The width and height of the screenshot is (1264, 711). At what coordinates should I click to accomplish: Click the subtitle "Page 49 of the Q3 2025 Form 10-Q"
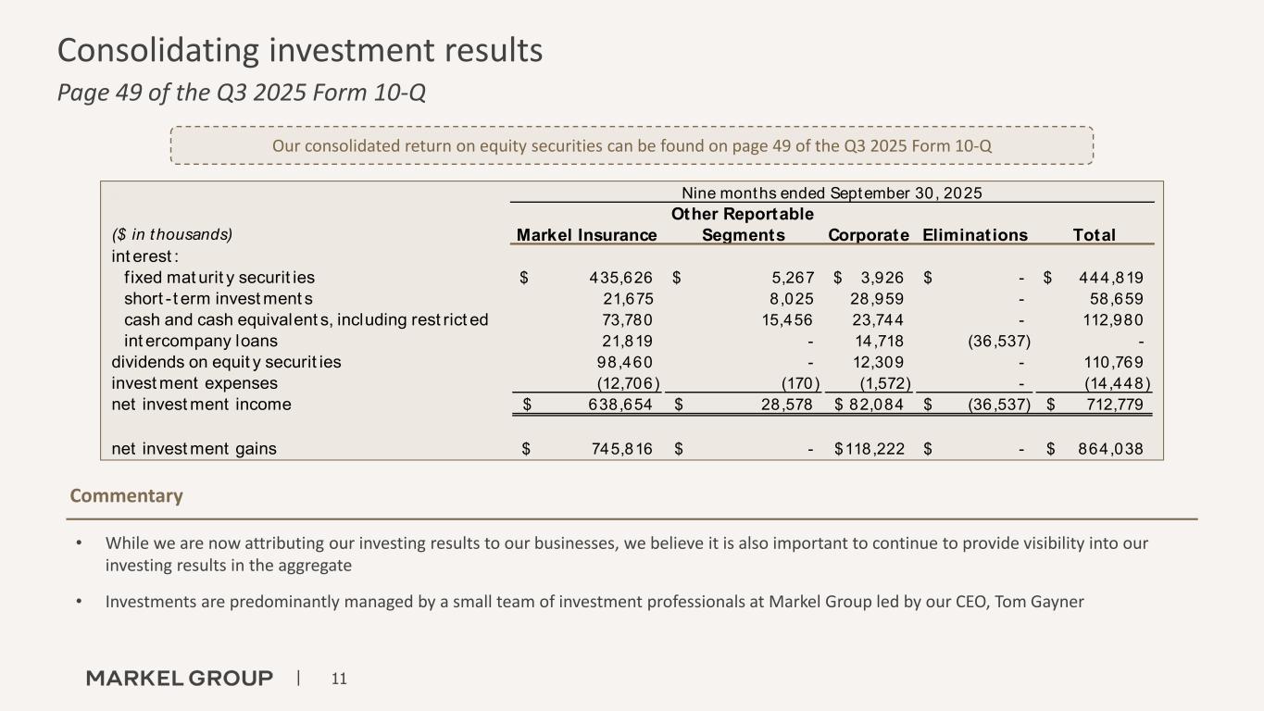pyautogui.click(x=242, y=94)
